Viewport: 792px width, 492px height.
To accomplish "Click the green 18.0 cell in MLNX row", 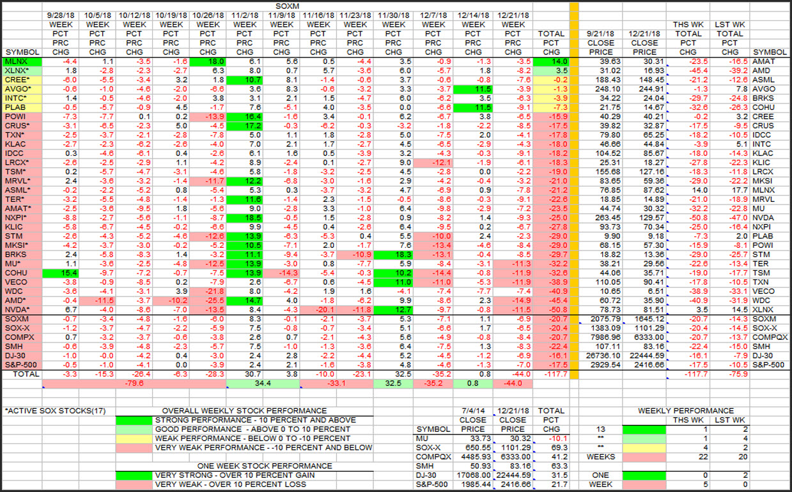I will [x=208, y=61].
